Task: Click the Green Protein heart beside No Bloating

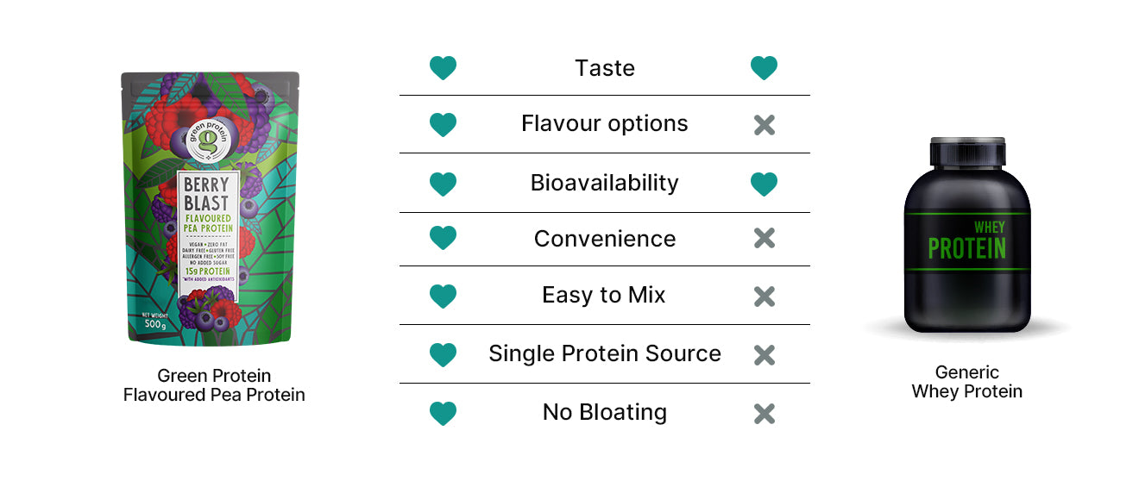Action: point(443,413)
